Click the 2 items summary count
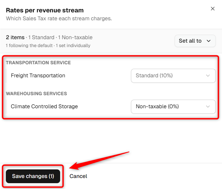Viewport: 222px width, 189px height. 15,37
